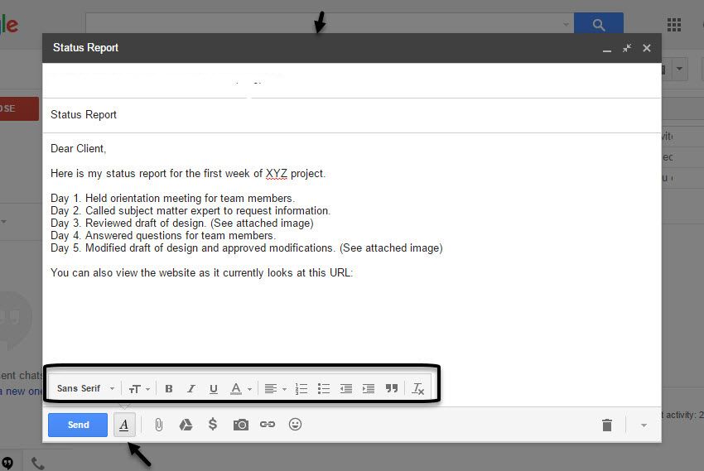Open the text alignment dropdown

275,389
